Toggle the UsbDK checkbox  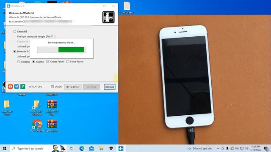pos(53,87)
